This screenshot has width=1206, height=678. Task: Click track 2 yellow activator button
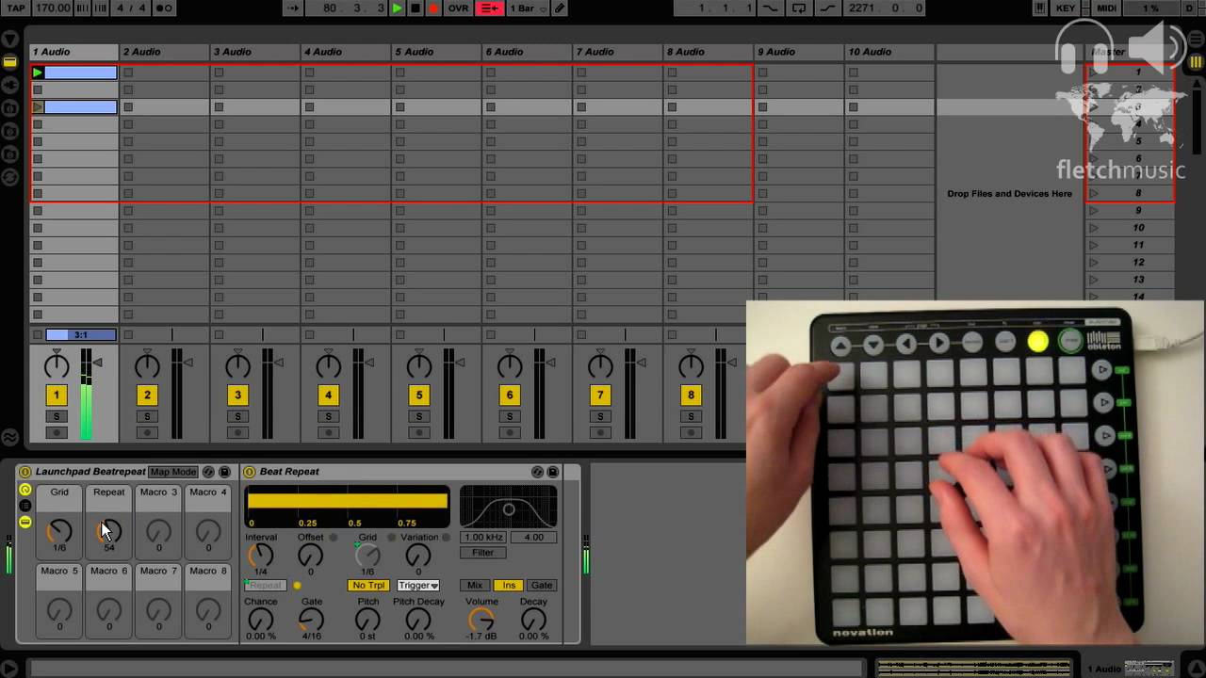[x=147, y=395]
